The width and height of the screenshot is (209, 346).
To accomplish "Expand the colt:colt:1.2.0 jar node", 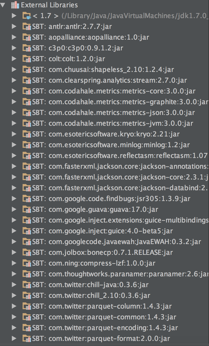I will [x=14, y=59].
